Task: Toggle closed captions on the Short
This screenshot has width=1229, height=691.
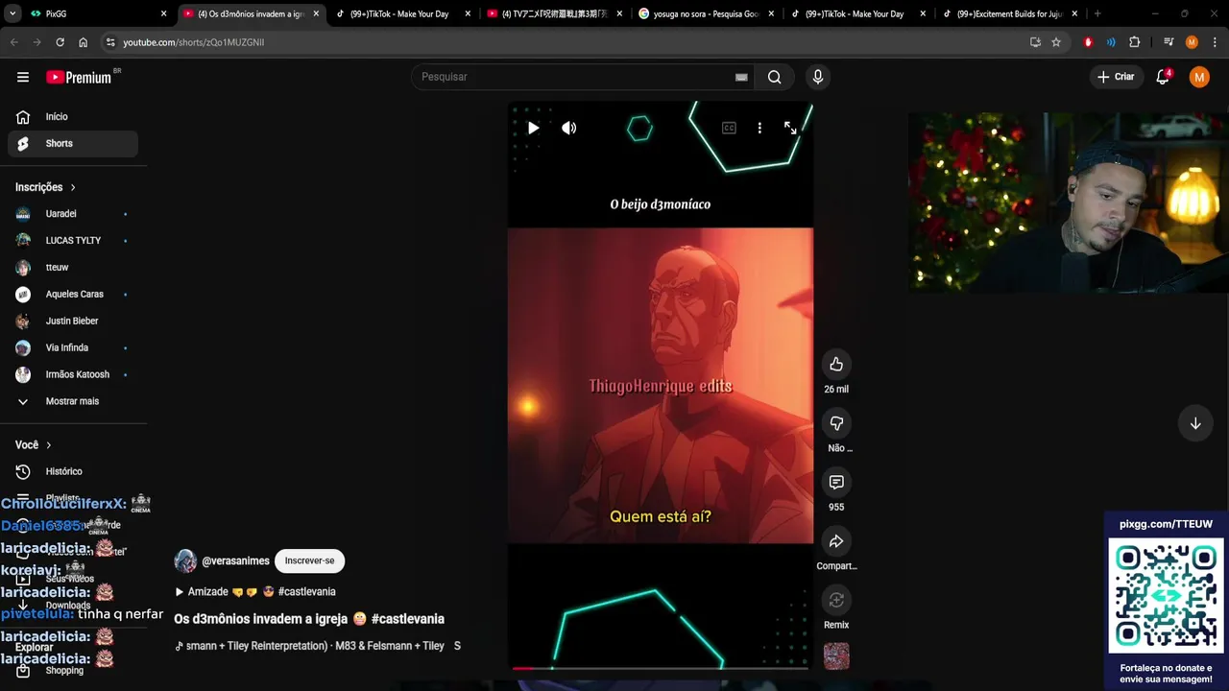Action: coord(729,128)
